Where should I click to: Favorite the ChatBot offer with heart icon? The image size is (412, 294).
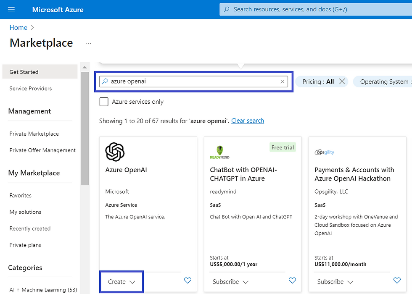pyautogui.click(x=292, y=281)
